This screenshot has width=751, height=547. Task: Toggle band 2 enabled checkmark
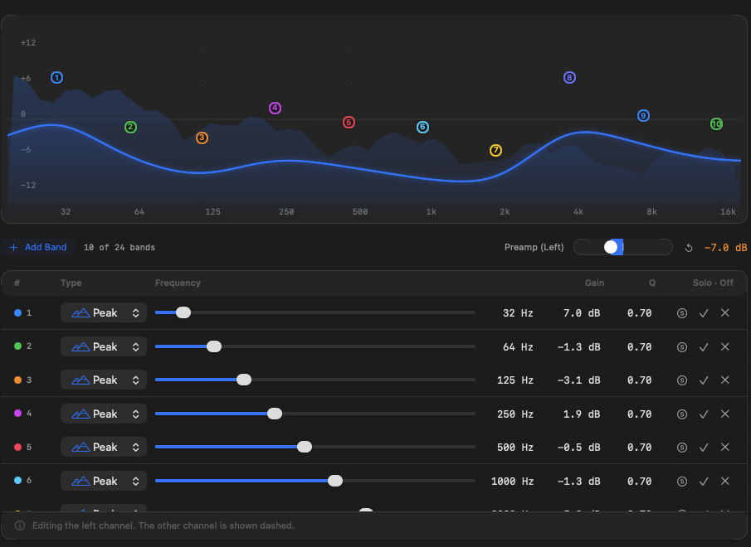[704, 347]
